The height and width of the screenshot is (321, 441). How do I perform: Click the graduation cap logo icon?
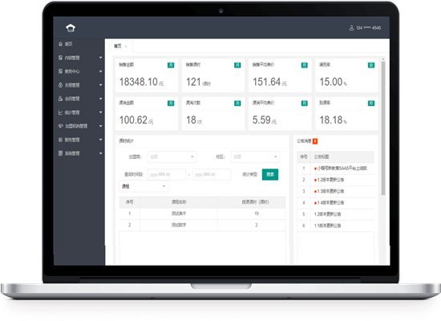click(x=71, y=28)
